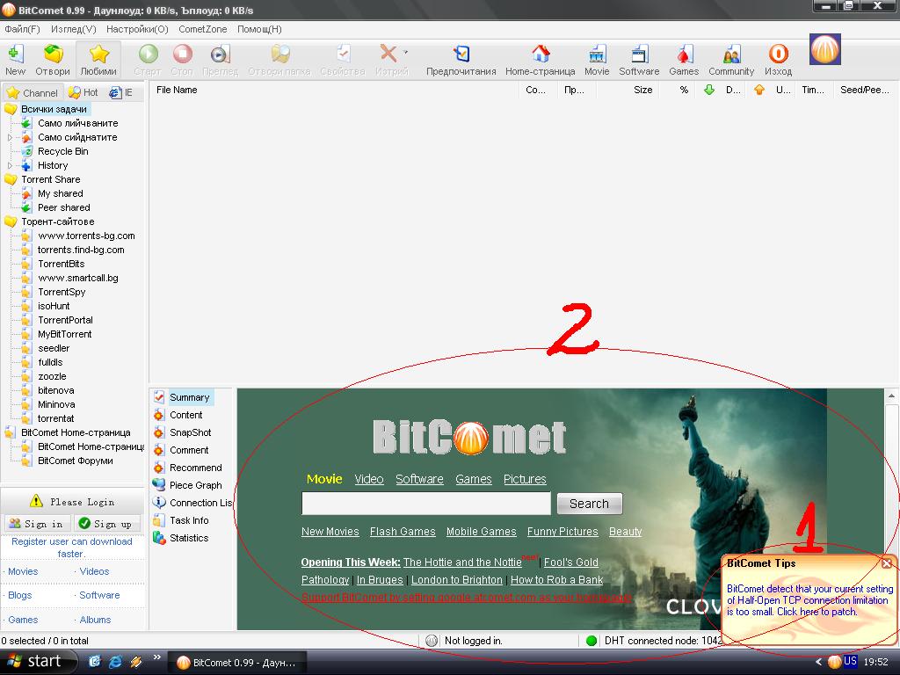The image size is (900, 675).
Task: Open the Funny Pictures link
Action: coord(562,532)
